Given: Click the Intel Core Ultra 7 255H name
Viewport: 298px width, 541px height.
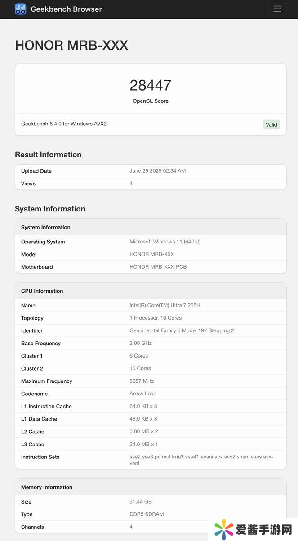Looking at the screenshot, I should [x=165, y=305].
